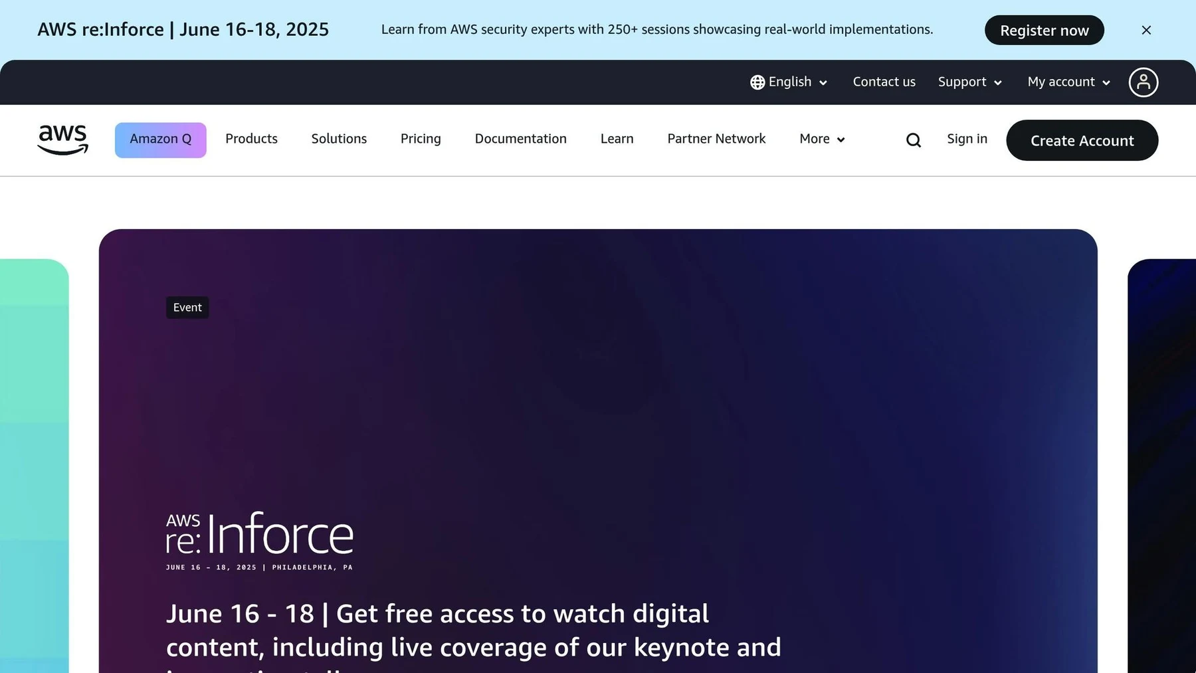Open the Partner Network menu
The width and height of the screenshot is (1196, 673).
[716, 139]
